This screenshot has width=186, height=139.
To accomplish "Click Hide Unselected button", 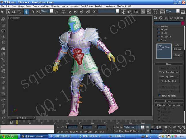I will pos(169,72).
